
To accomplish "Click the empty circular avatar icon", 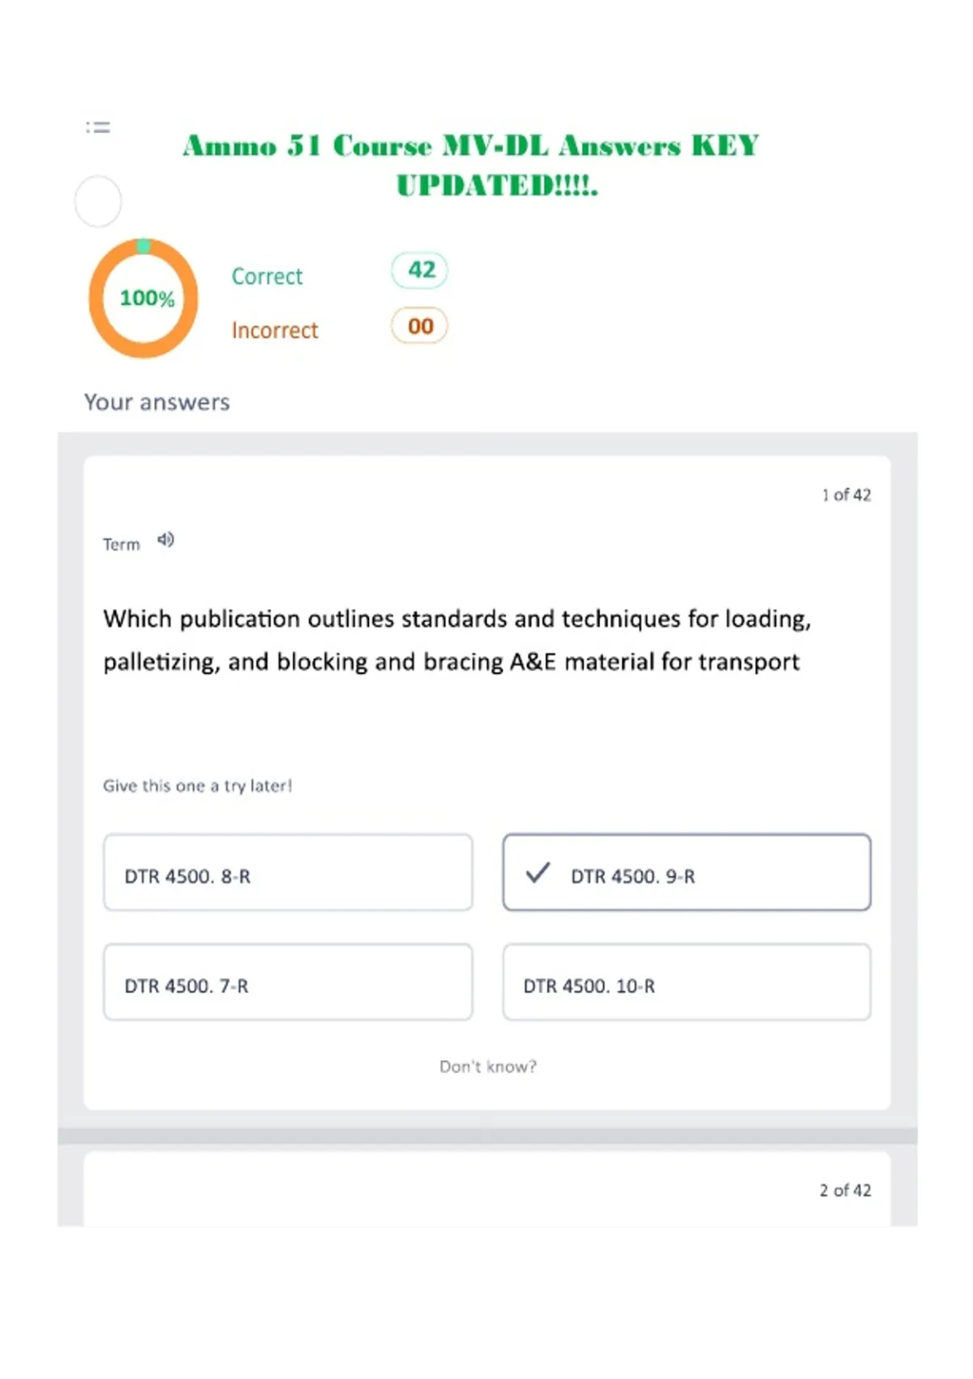I will pyautogui.click(x=98, y=201).
